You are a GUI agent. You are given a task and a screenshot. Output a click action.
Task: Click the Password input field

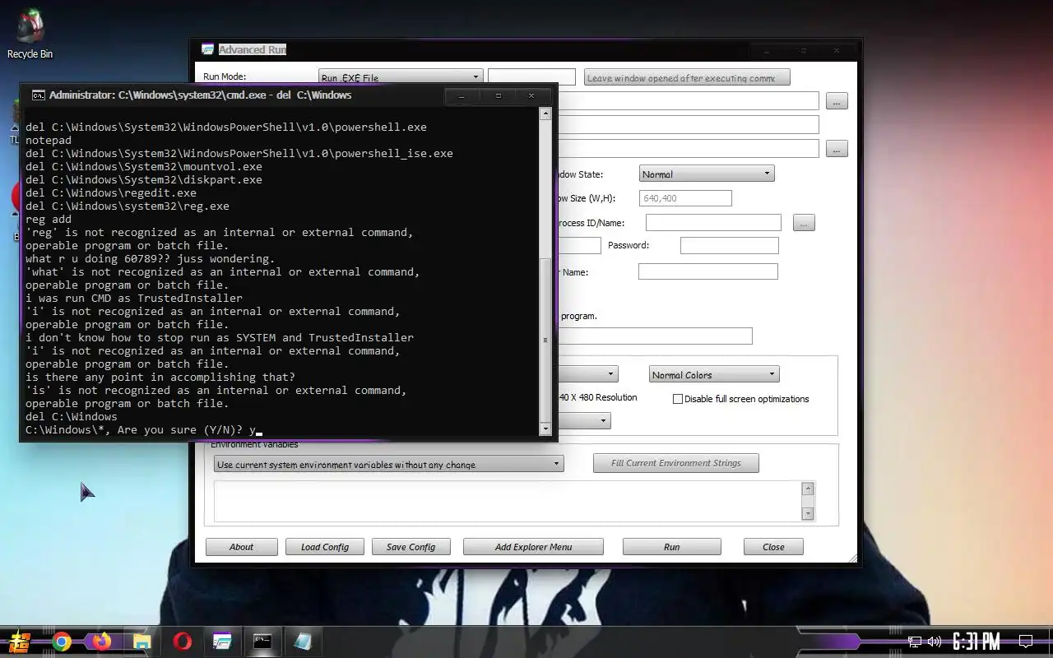coord(729,245)
